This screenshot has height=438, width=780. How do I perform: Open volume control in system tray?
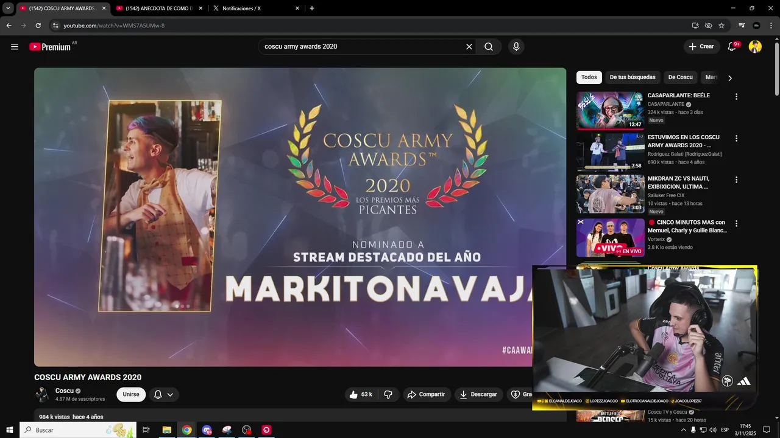[713, 430]
